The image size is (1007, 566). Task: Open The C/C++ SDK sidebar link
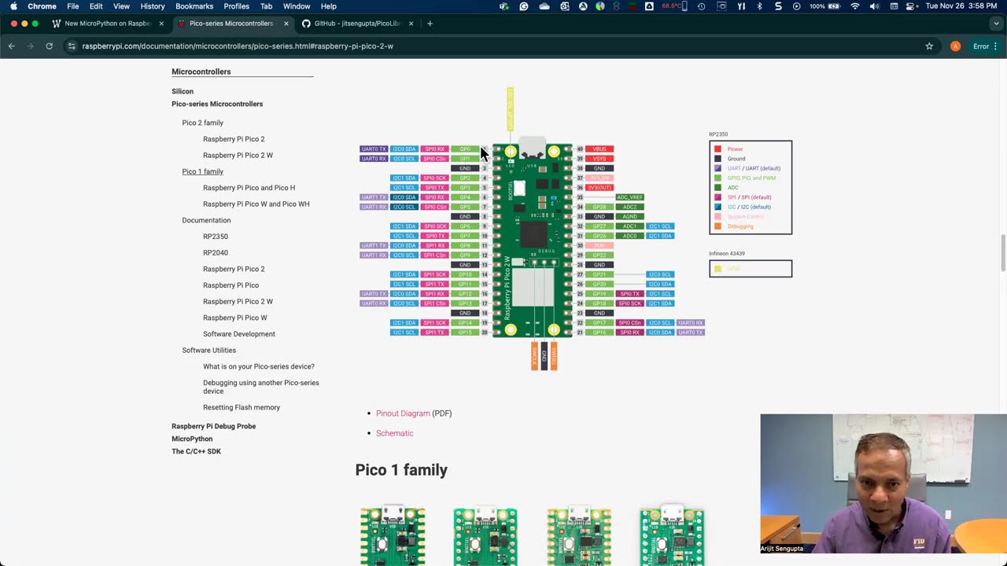pos(196,451)
